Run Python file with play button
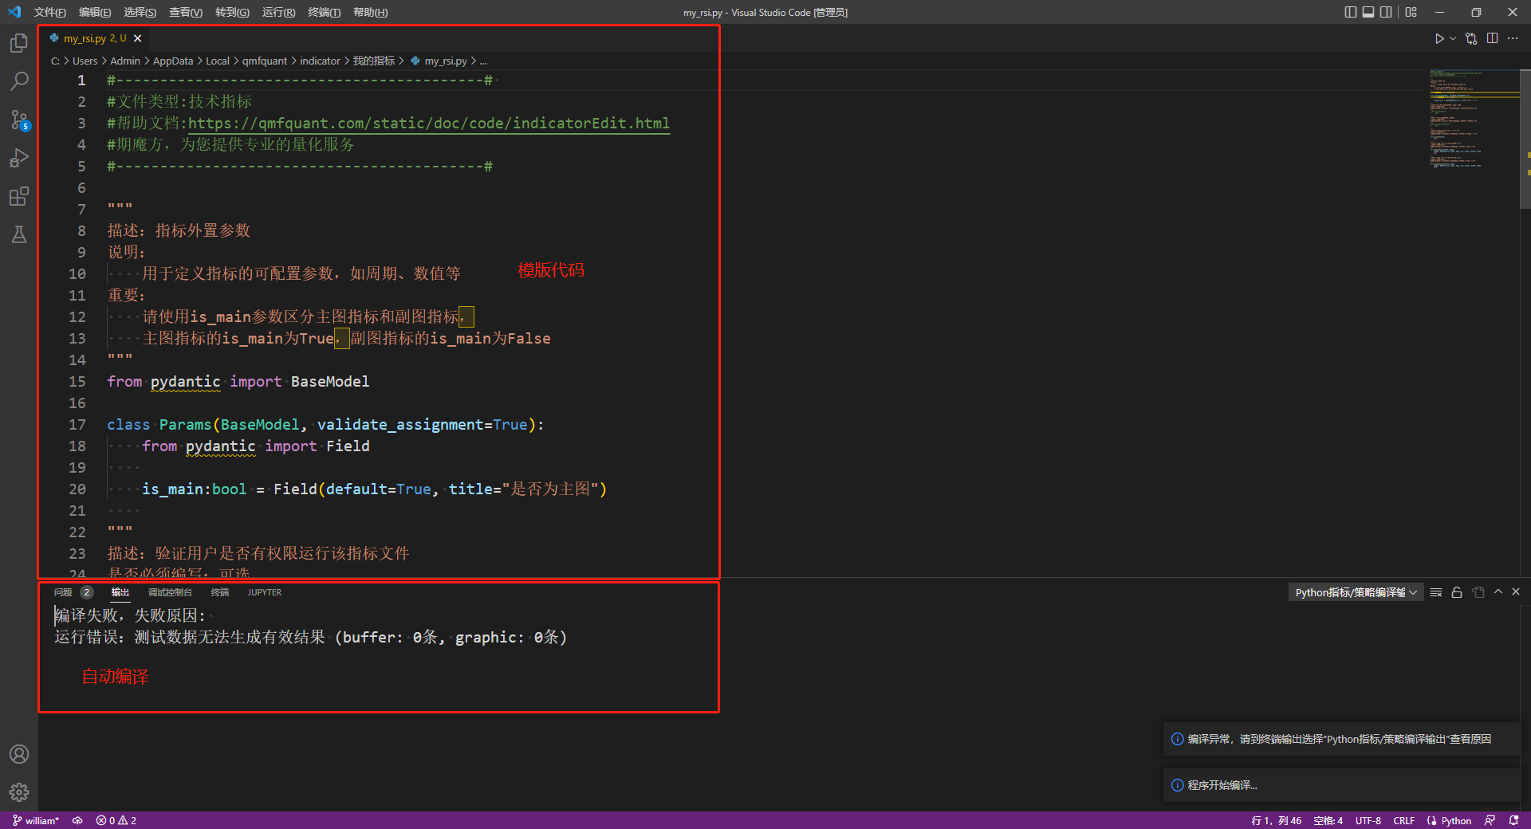The height and width of the screenshot is (829, 1531). pyautogui.click(x=1439, y=38)
